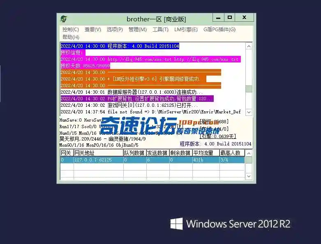Select gateway address cell 127.0.0.1:62125
The width and height of the screenshot is (321, 244).
98,160
